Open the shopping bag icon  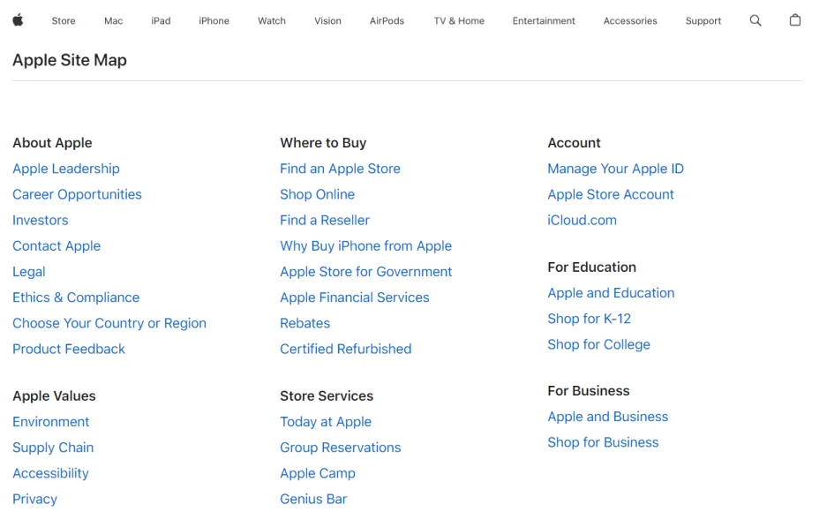(x=795, y=20)
